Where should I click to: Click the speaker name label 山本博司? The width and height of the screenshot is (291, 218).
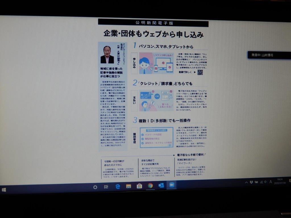coord(267,55)
